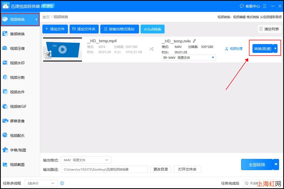
Task: Expand the 转换(极速) dropdown arrow
Action: click(275, 49)
